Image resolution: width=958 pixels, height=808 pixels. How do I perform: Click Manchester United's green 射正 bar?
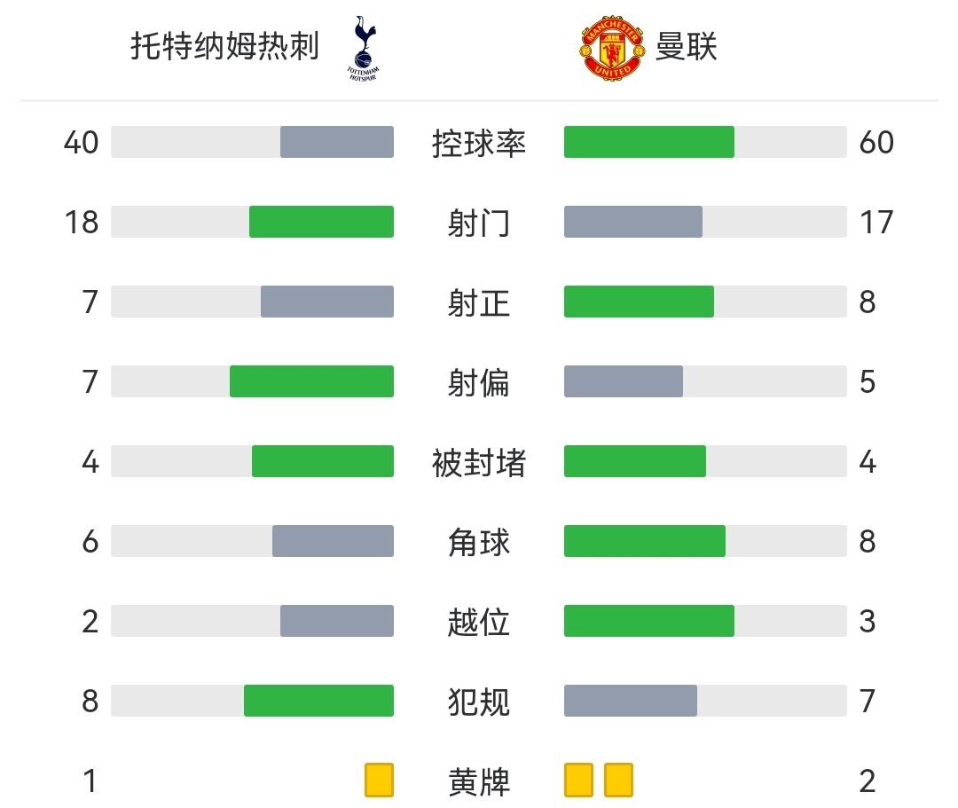tap(639, 302)
